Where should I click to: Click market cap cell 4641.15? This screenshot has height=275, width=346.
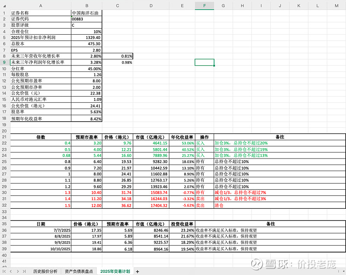click(151, 143)
